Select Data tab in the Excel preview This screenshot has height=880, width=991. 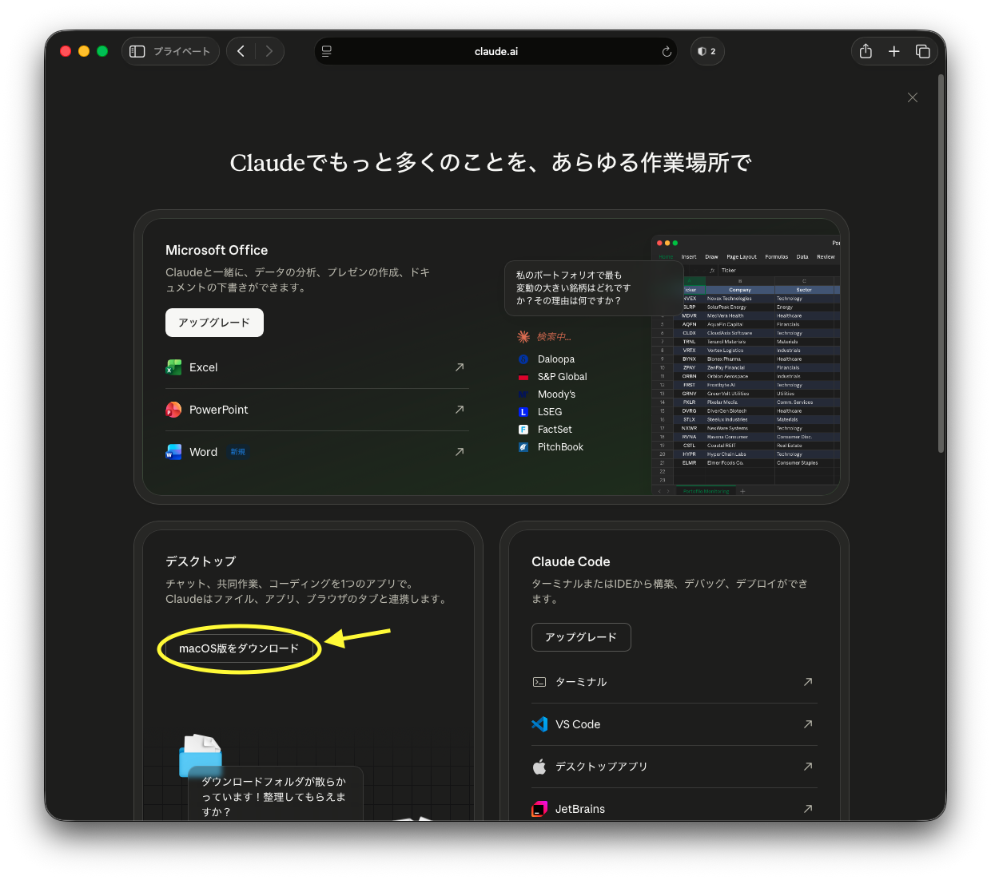[x=802, y=257]
